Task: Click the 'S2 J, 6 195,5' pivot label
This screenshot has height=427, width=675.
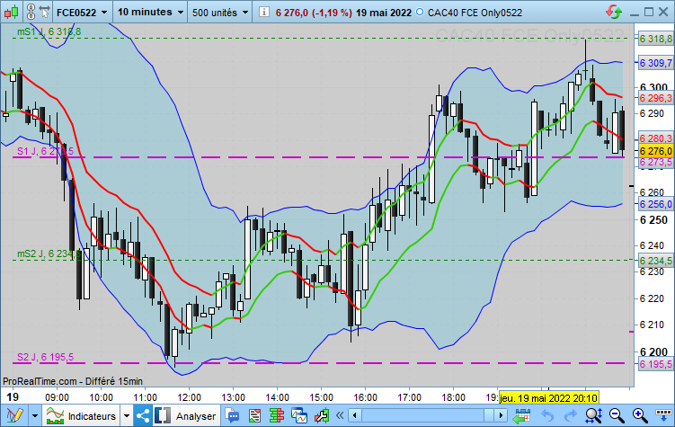Action: coord(45,357)
